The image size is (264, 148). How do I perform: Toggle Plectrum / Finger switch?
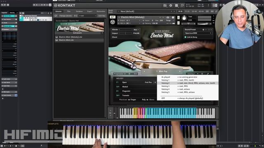(x=129, y=99)
